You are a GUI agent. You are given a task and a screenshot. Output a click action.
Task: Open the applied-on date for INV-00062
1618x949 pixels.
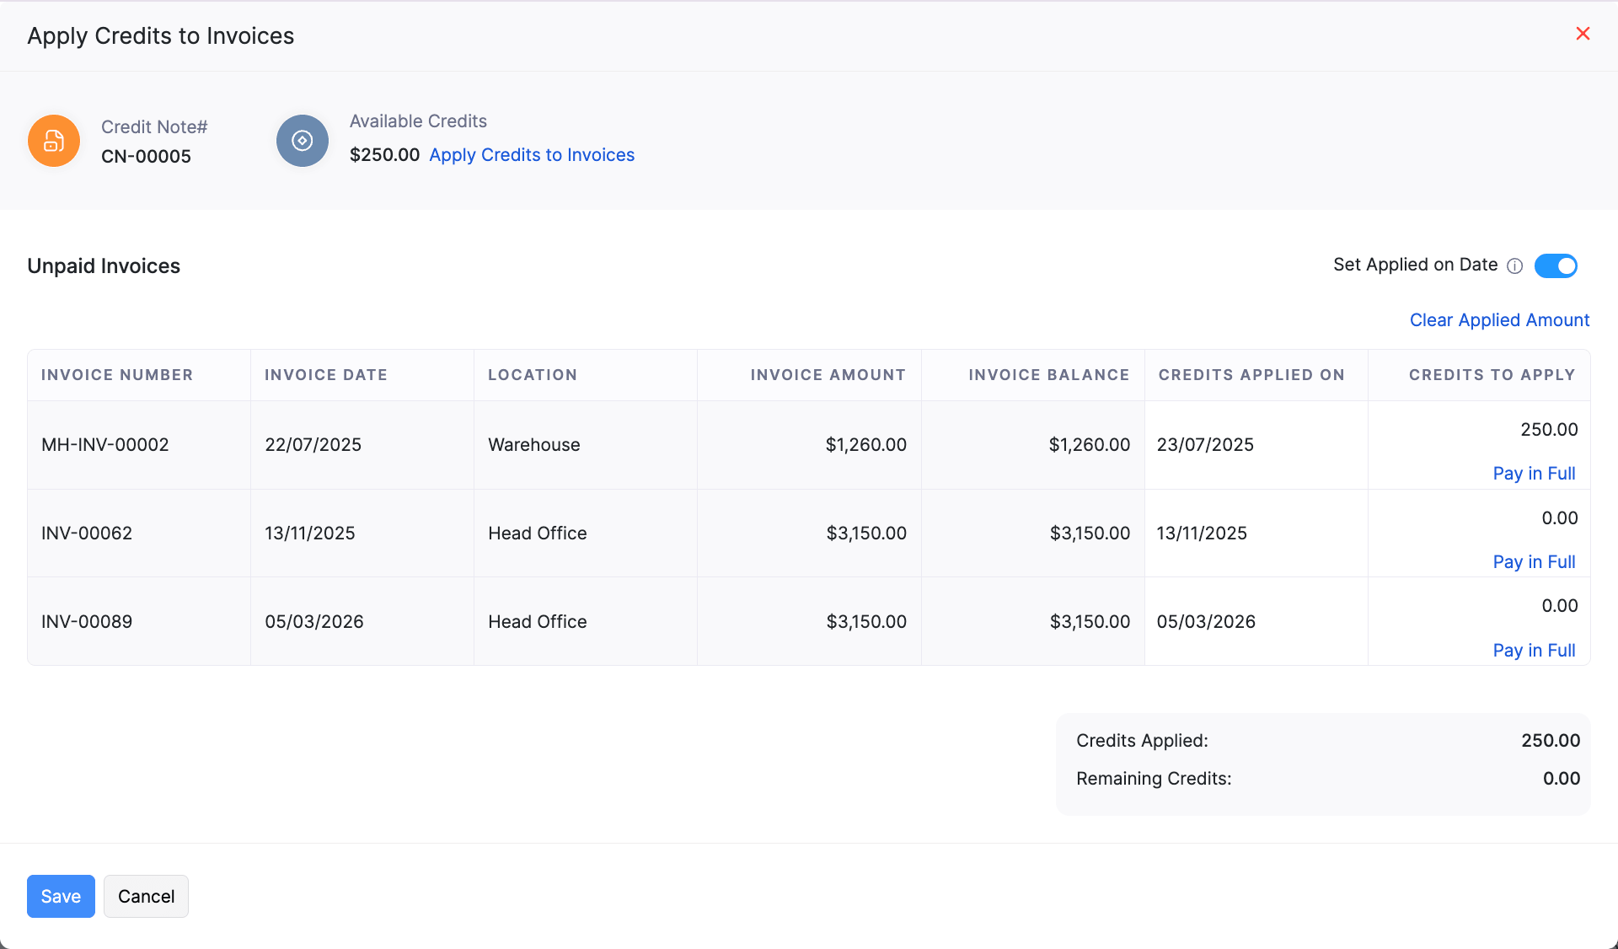[x=1256, y=533]
